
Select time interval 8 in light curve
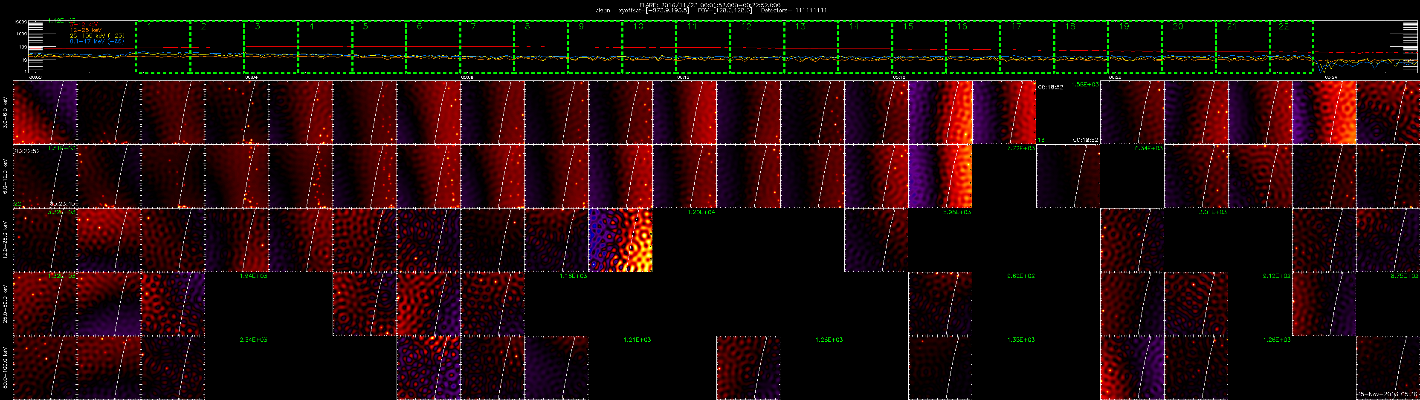pos(541,47)
